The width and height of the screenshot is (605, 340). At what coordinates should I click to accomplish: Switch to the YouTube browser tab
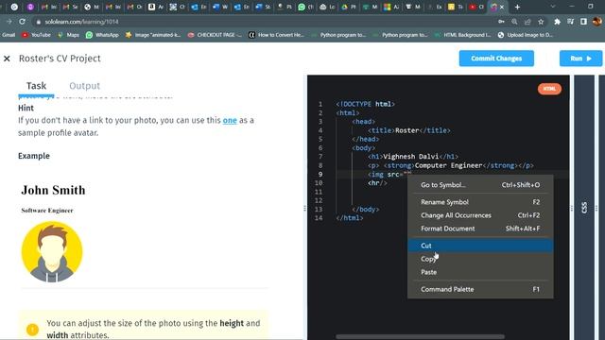[476, 7]
